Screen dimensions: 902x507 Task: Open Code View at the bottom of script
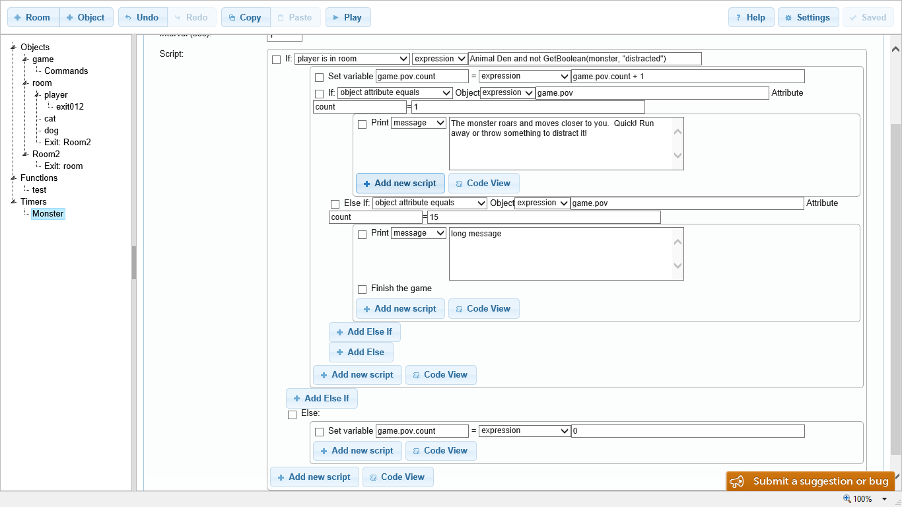398,477
